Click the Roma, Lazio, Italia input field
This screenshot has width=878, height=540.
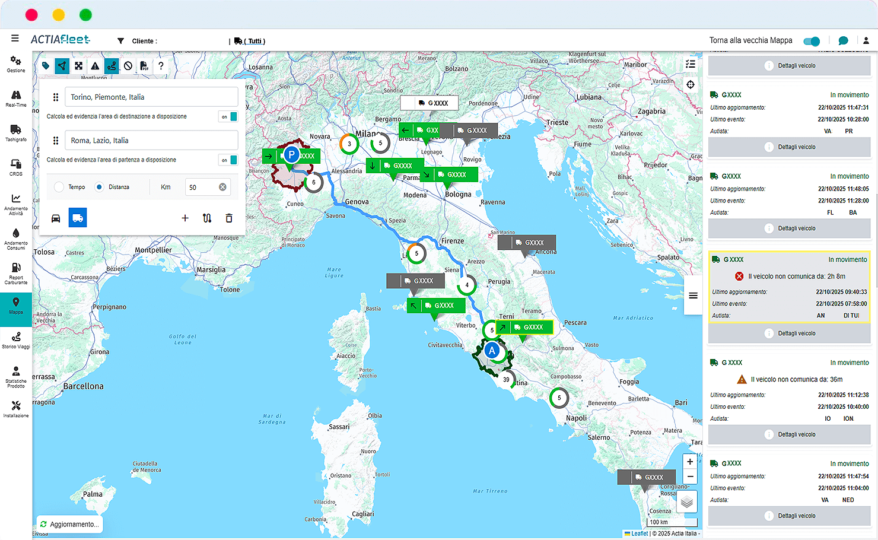click(151, 141)
